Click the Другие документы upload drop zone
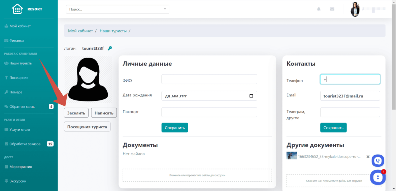The image size is (396, 191). point(334,181)
